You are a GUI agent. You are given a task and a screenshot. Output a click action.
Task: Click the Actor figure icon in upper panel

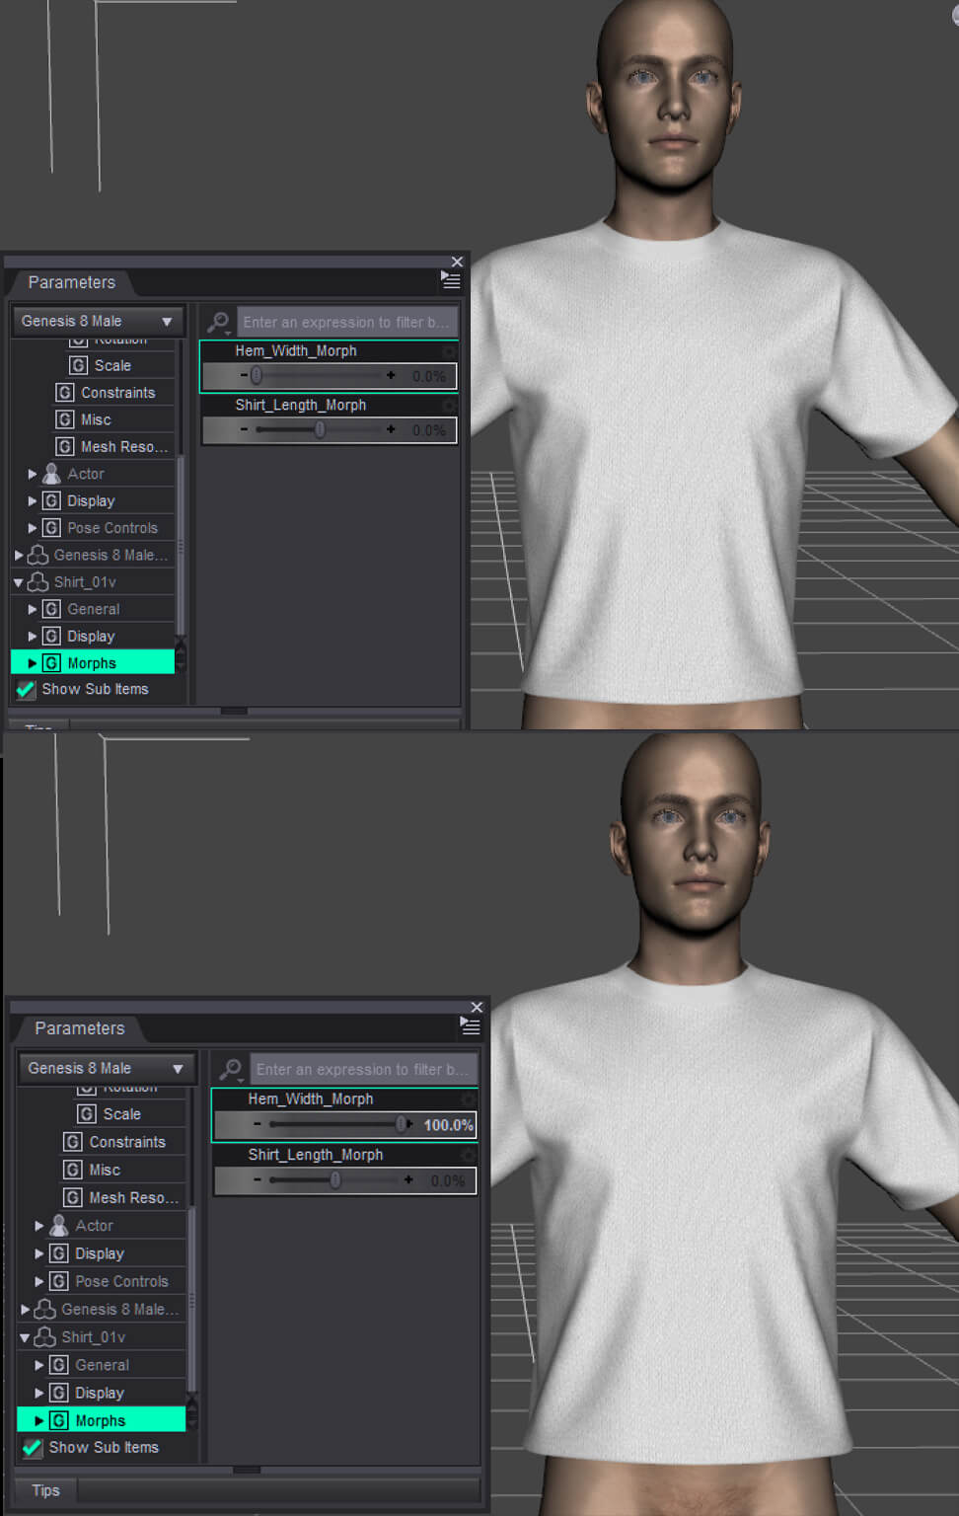(51, 474)
